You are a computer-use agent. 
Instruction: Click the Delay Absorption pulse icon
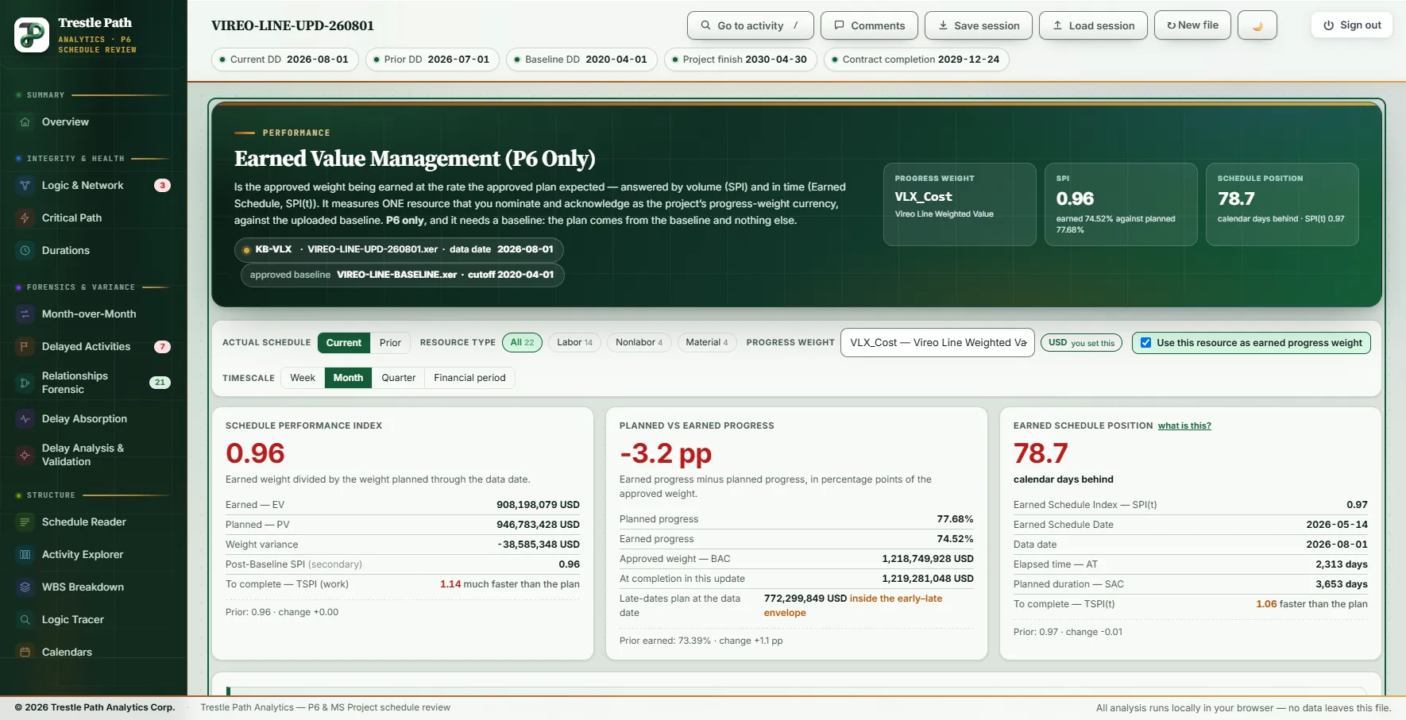(x=25, y=419)
